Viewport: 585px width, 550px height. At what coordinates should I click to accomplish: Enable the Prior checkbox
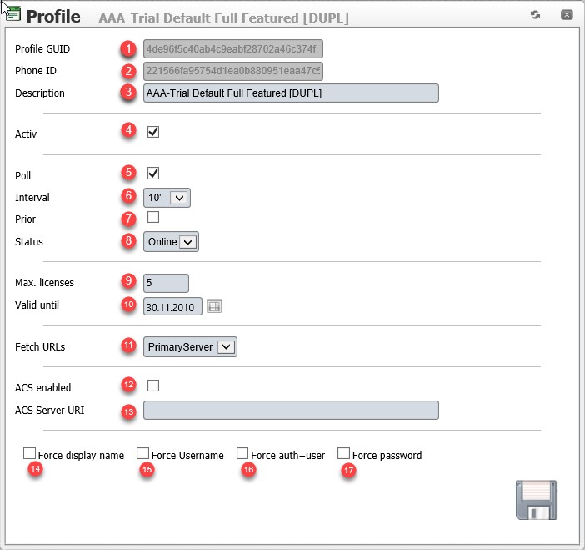point(153,217)
